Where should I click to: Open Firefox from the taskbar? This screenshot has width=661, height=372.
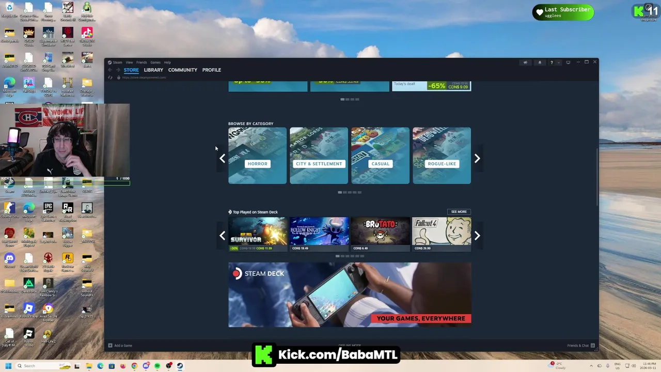pos(123,366)
